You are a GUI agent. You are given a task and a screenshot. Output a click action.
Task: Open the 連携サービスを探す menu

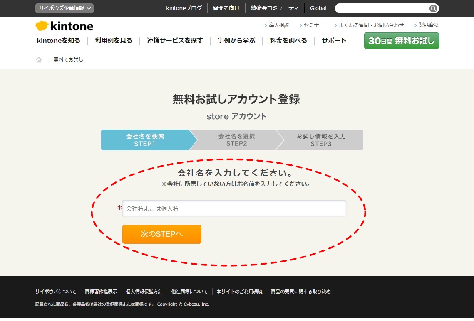pyautogui.click(x=175, y=40)
